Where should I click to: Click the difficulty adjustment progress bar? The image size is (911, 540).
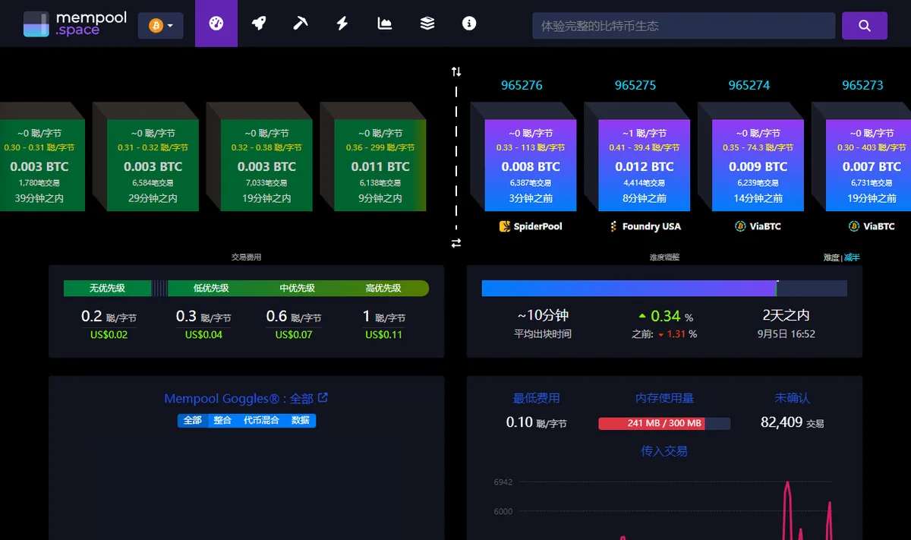(664, 289)
